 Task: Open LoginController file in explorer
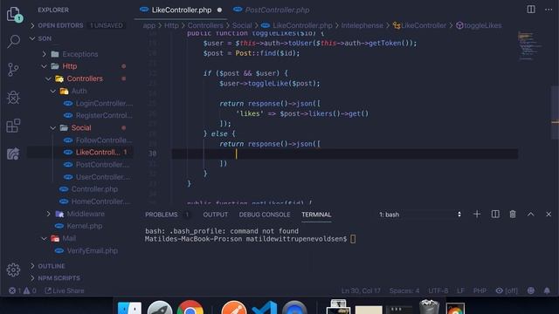[104, 103]
